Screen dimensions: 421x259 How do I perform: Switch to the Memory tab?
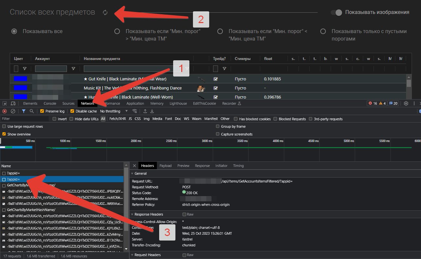pyautogui.click(x=157, y=103)
